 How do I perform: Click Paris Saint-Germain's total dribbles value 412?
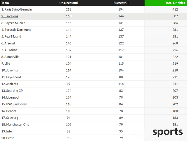click(175, 9)
